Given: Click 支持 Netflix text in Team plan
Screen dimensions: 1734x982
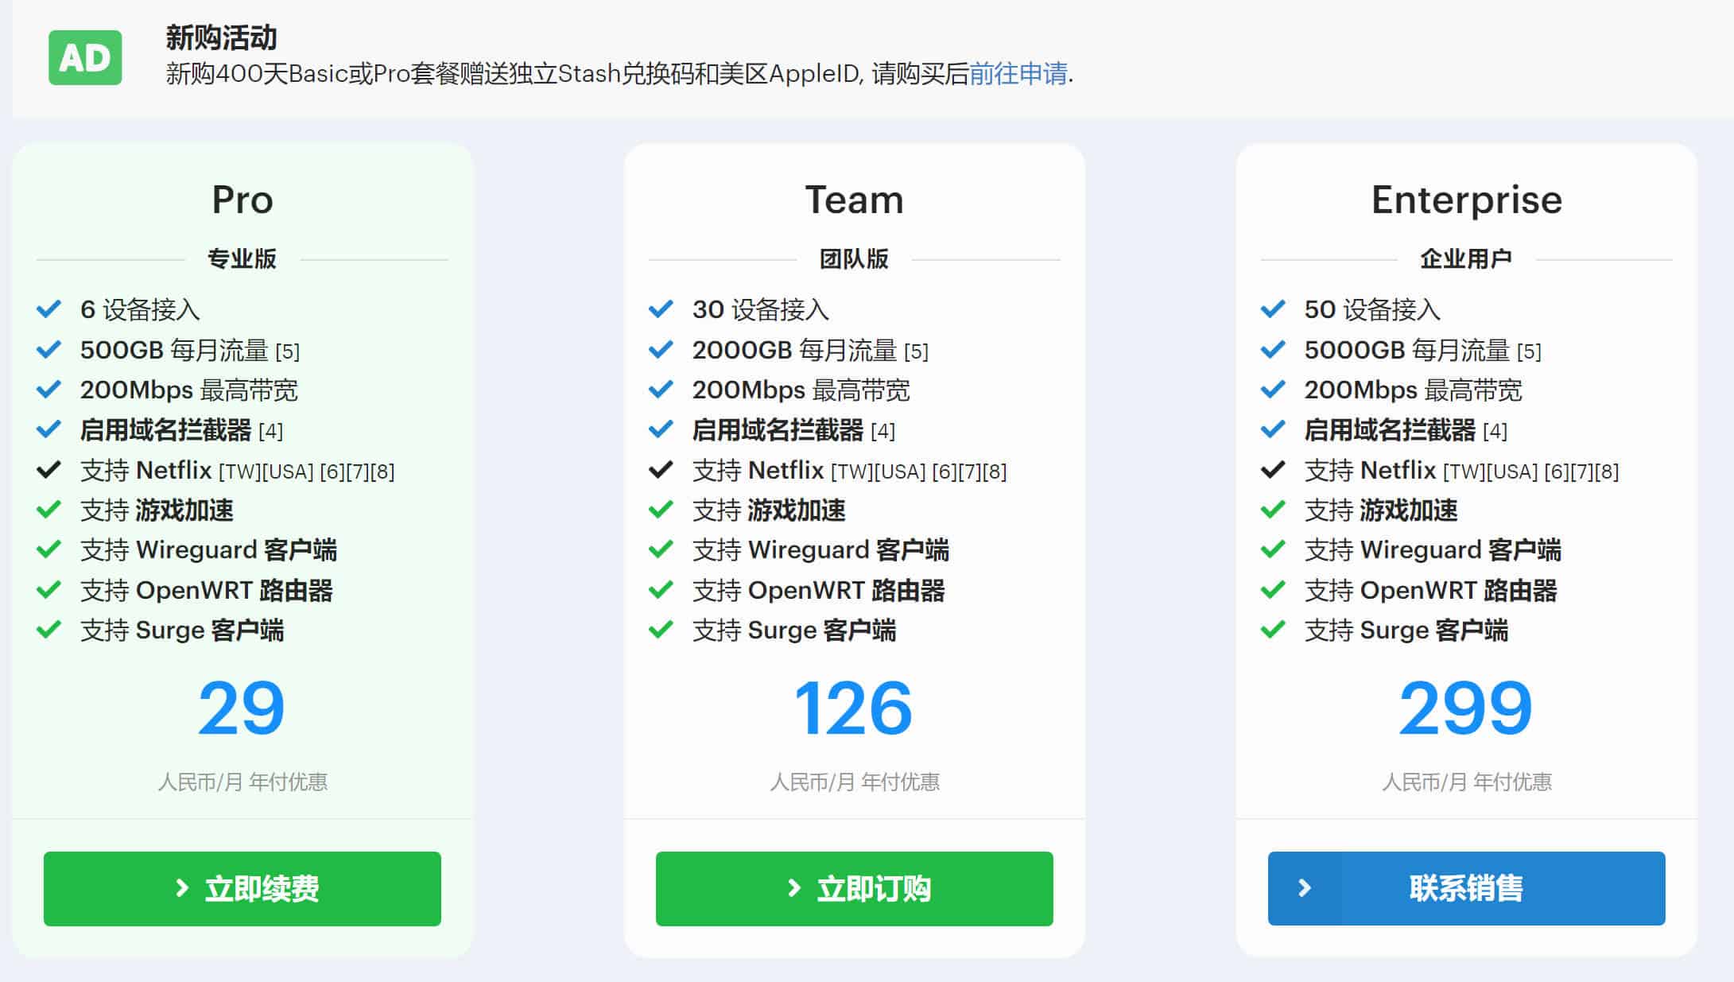Looking at the screenshot, I should pyautogui.click(x=758, y=471).
